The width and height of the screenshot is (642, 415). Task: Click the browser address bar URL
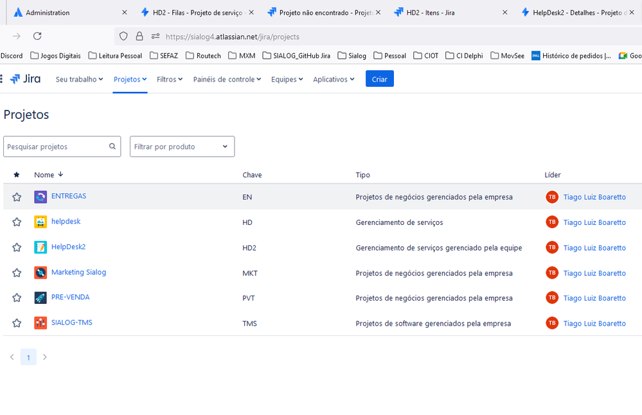(233, 37)
